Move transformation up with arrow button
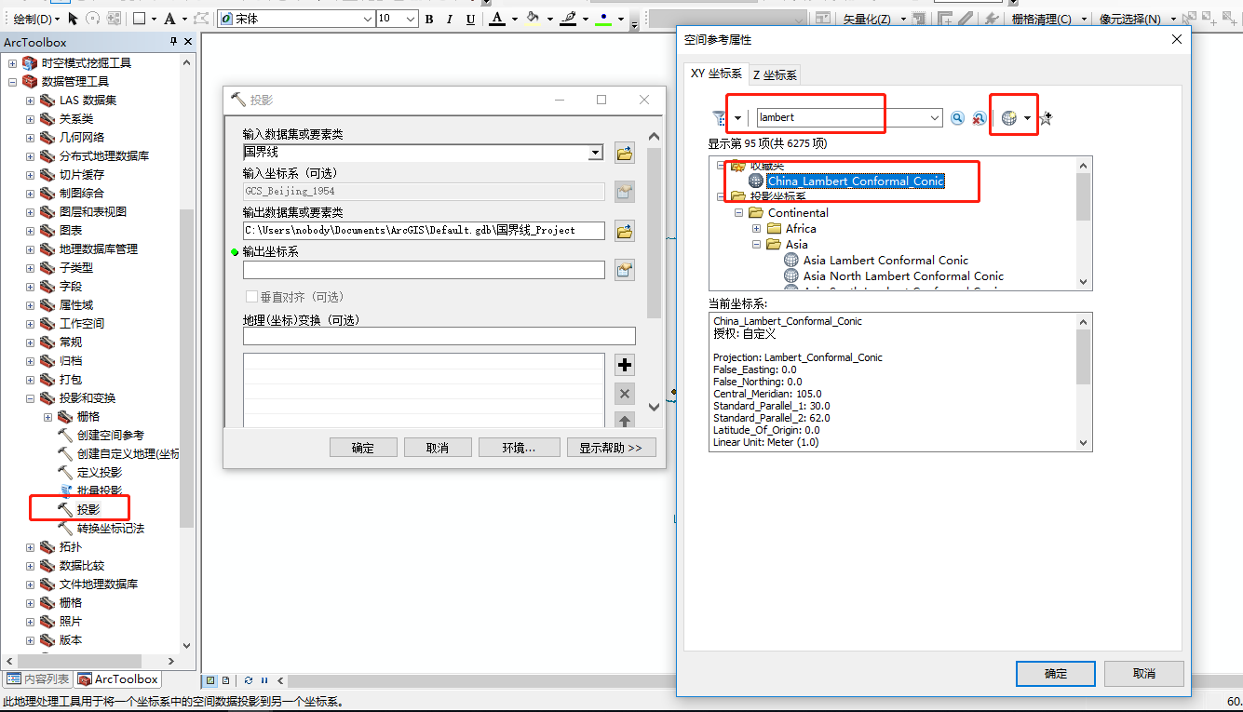 coord(625,421)
